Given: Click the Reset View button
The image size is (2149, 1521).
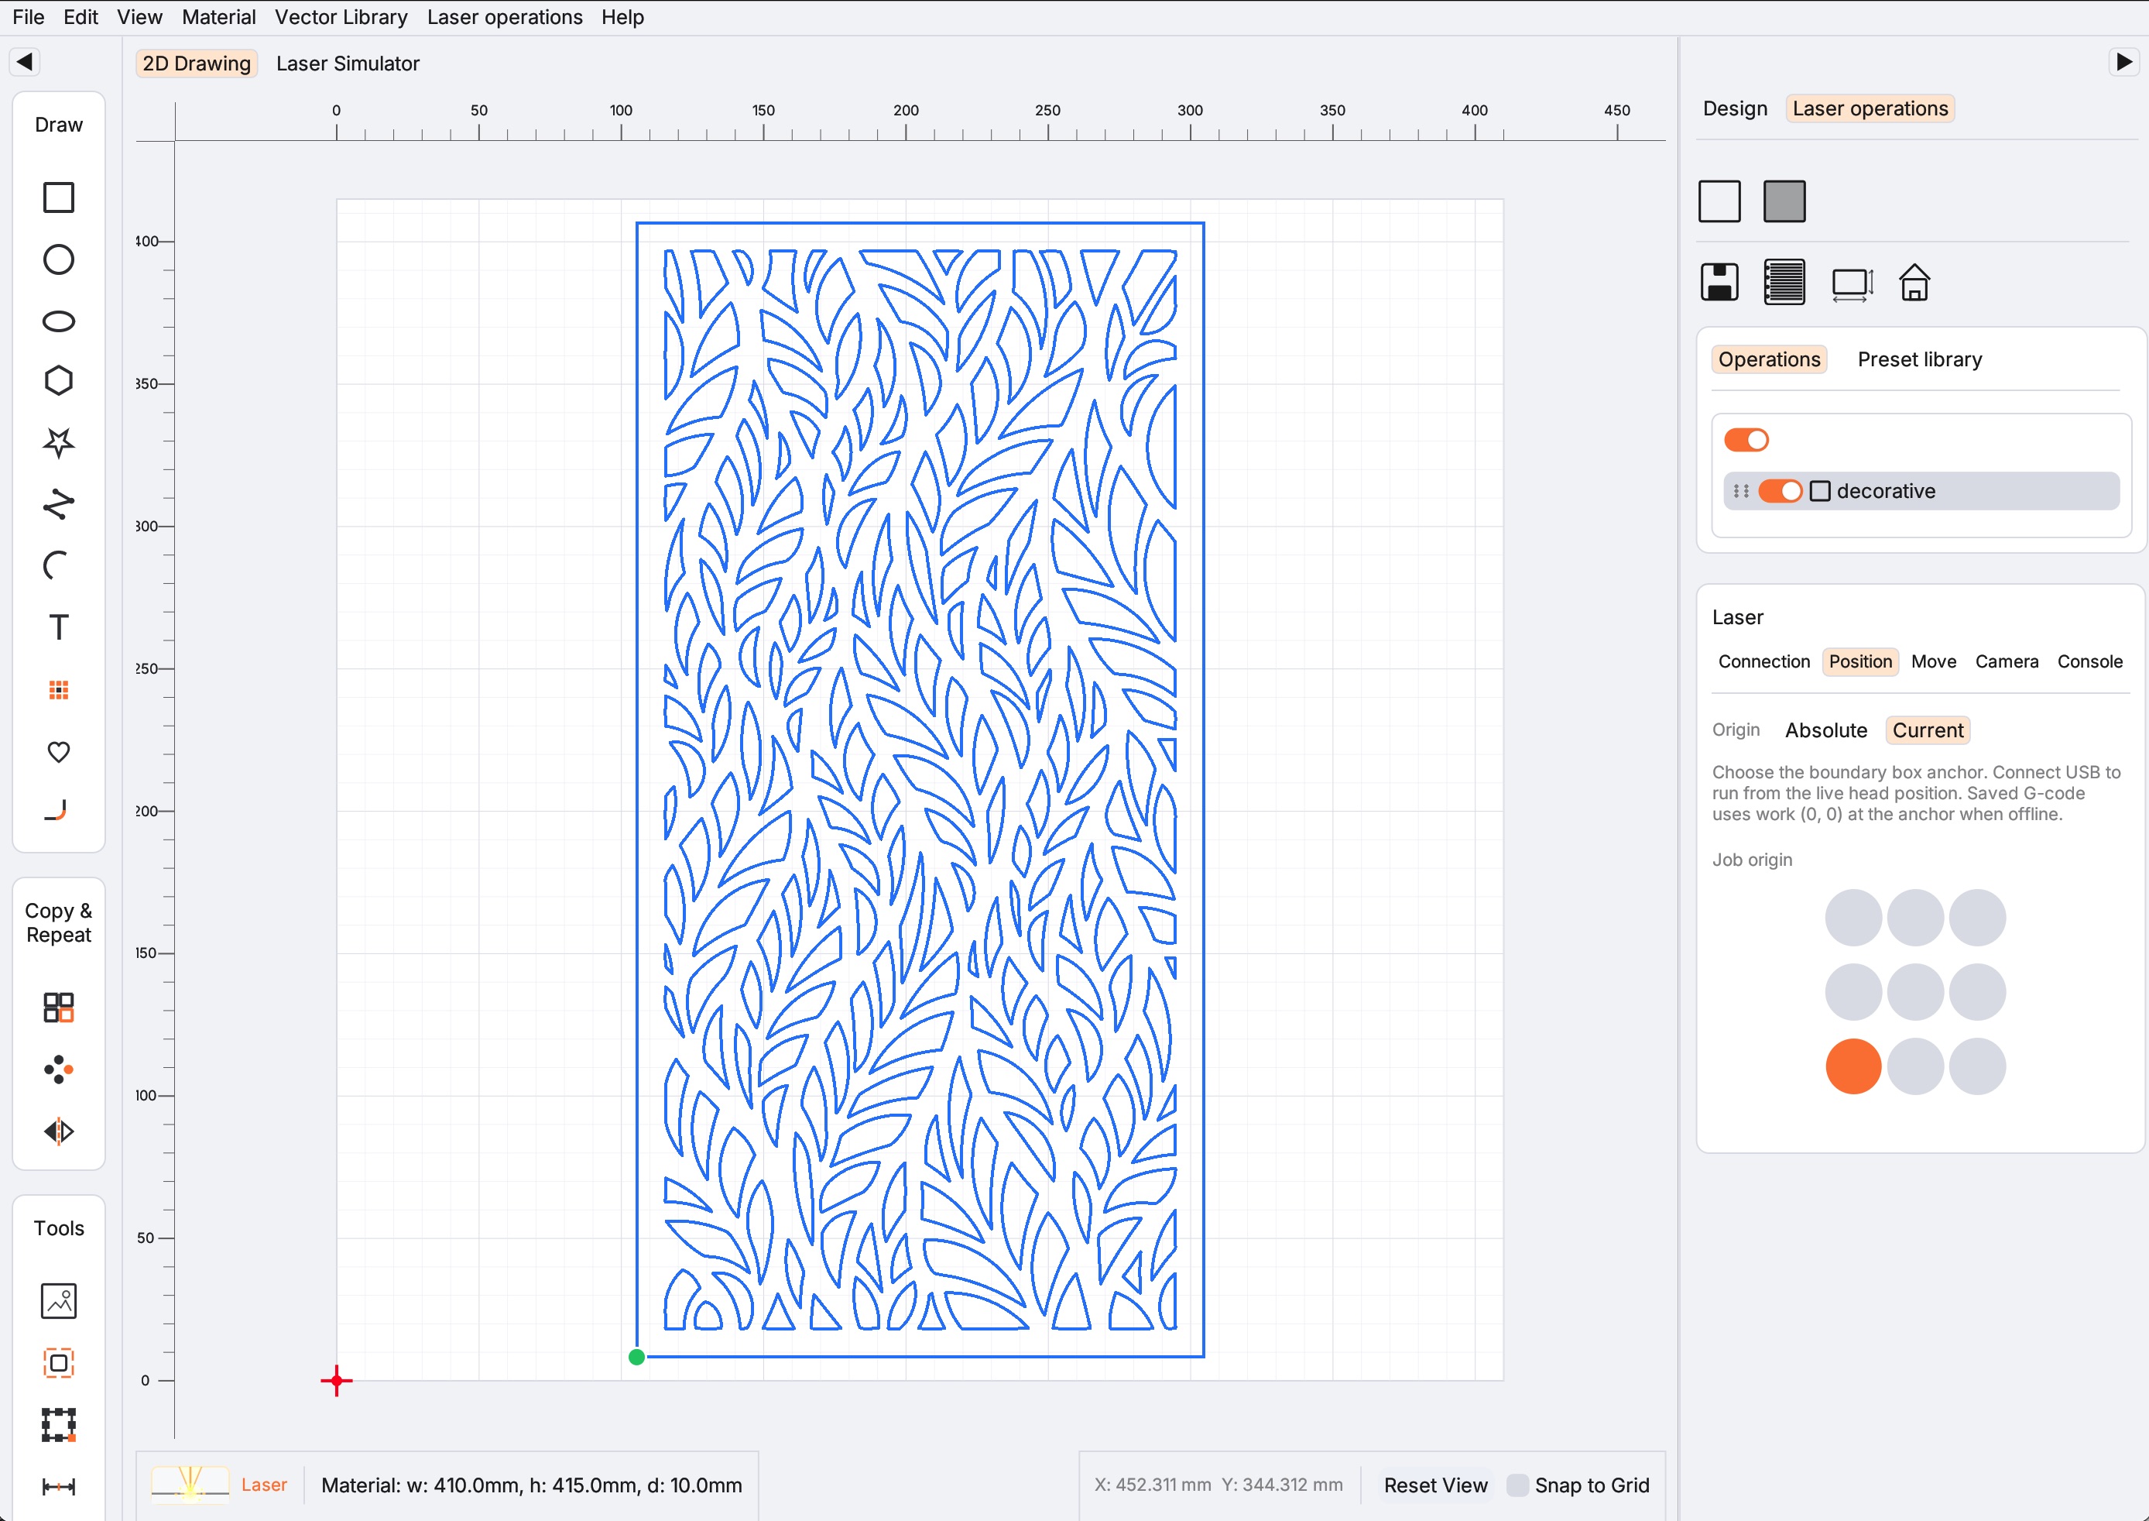Looking at the screenshot, I should point(1434,1485).
